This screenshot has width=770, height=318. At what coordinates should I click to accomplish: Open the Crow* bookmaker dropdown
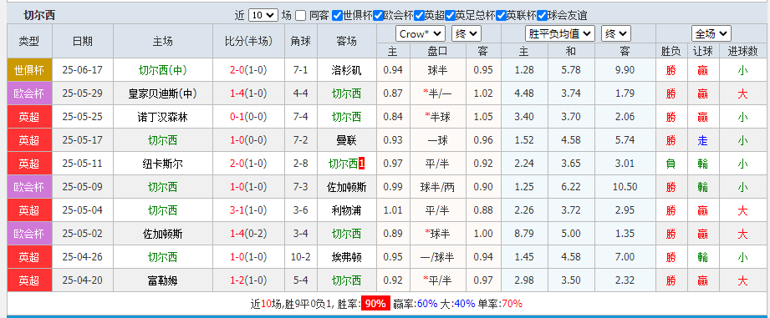[421, 34]
